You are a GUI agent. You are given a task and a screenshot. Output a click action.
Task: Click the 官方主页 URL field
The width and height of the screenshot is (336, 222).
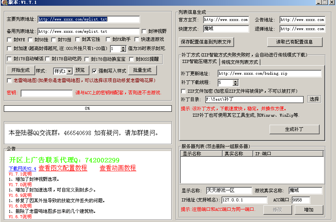pos(226,20)
